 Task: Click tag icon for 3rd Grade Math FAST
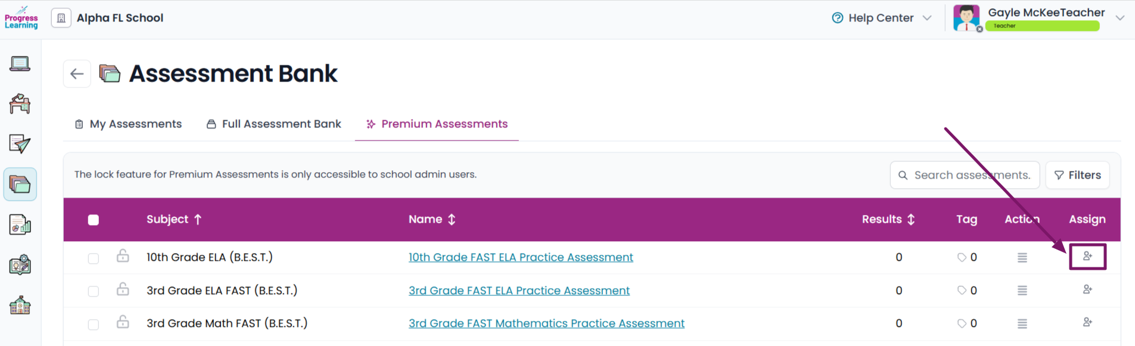pos(962,323)
